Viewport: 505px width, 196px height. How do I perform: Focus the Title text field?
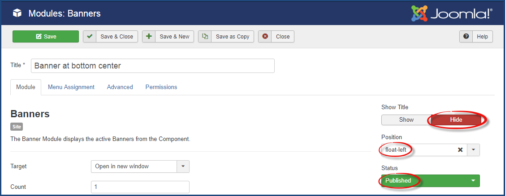(x=153, y=66)
